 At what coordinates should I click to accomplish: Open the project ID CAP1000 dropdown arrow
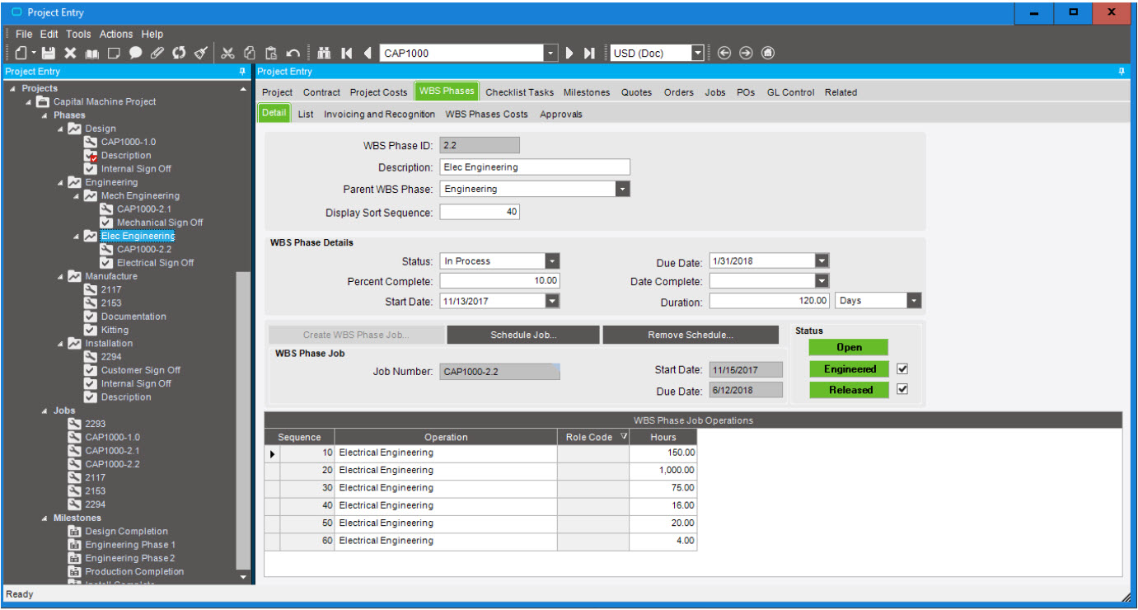point(550,53)
